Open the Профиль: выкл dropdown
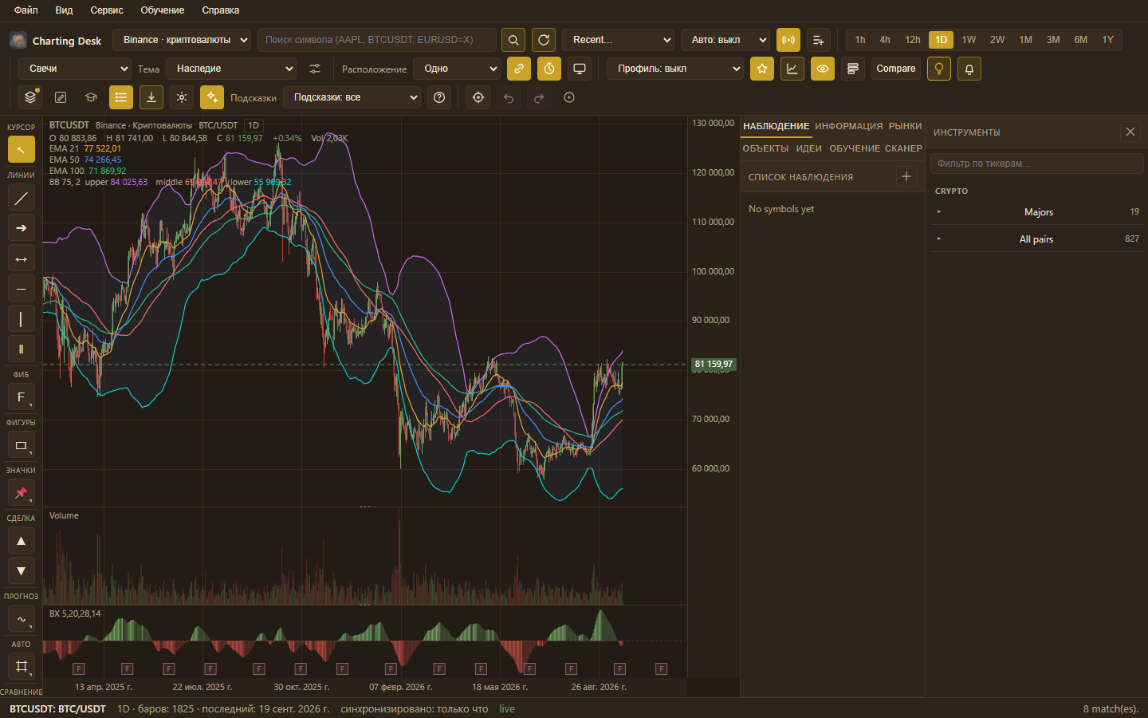Viewport: 1148px width, 718px height. click(675, 69)
